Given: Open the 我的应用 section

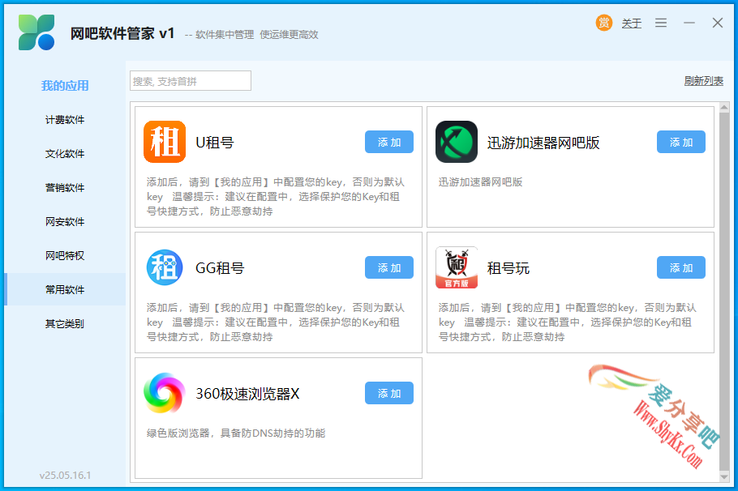Looking at the screenshot, I should click(x=65, y=86).
